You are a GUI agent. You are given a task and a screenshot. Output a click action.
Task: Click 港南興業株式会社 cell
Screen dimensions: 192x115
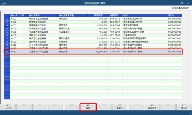pyautogui.click(x=43, y=25)
